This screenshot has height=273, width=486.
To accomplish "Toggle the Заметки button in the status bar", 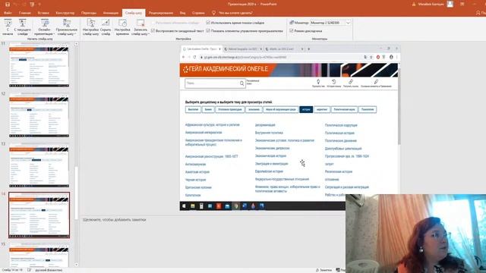I will (323, 270).
